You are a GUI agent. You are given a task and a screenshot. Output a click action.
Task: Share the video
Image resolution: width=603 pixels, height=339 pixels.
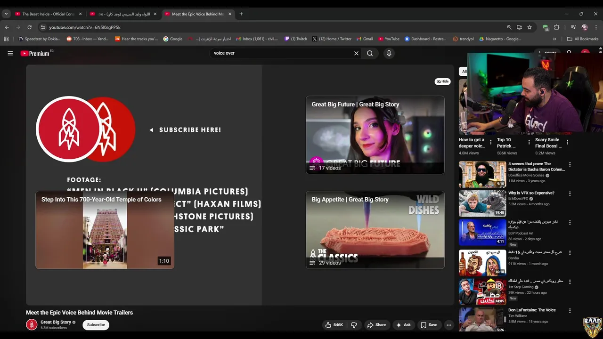click(x=376, y=325)
